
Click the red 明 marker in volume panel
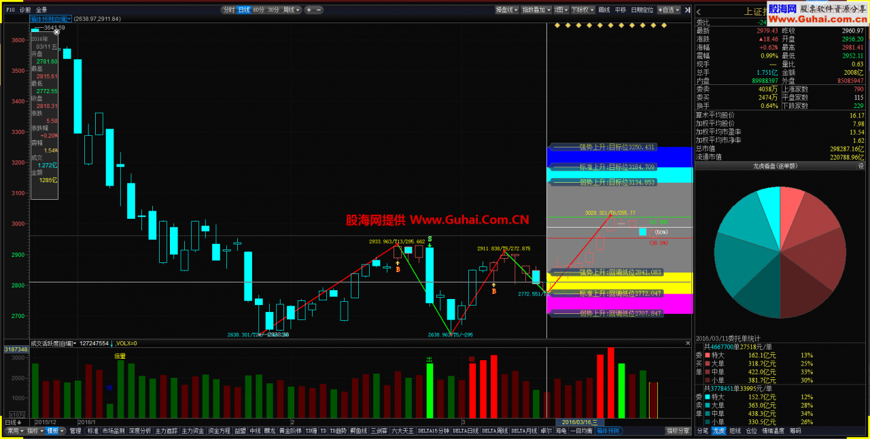tap(471, 359)
